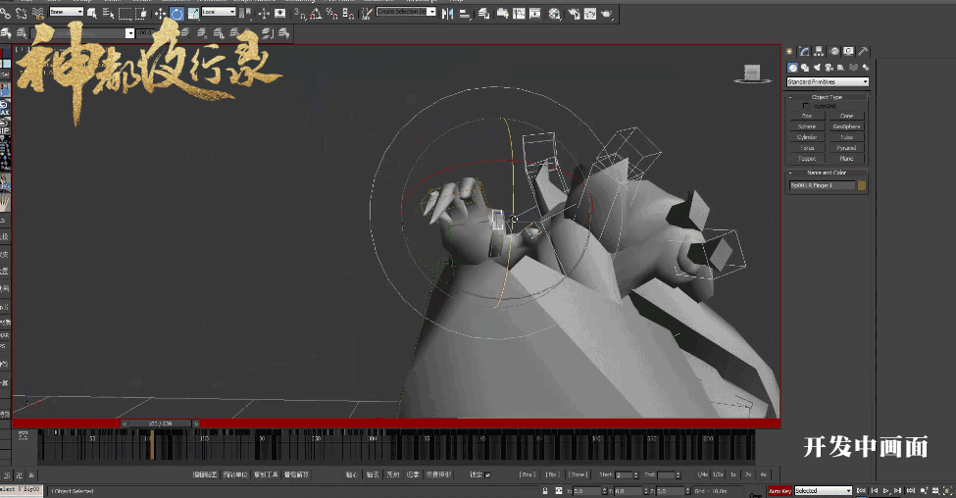Open the Utilities hammer panel

click(863, 51)
